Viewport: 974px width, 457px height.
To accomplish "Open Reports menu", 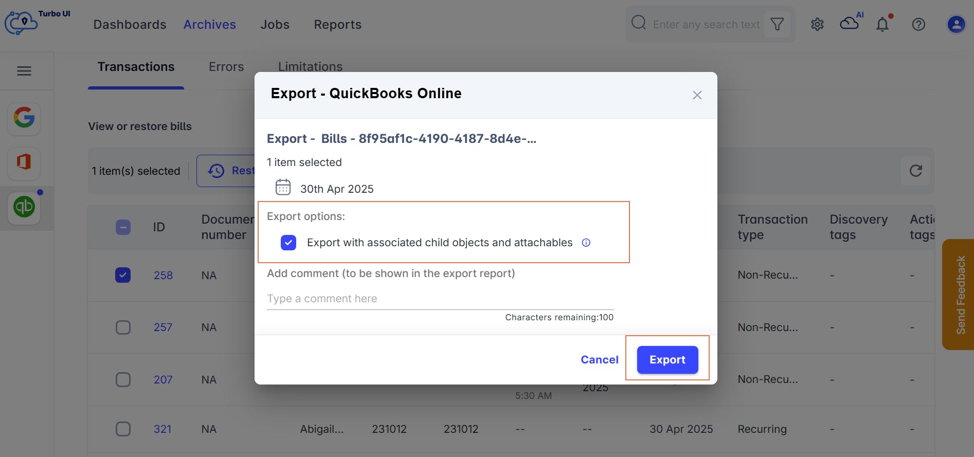I will [x=338, y=25].
